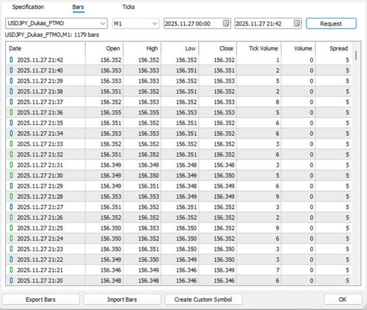Image resolution: width=367 pixels, height=310 pixels.
Task: Click the green candle icon for bar 21:21
Action: pos(11,270)
